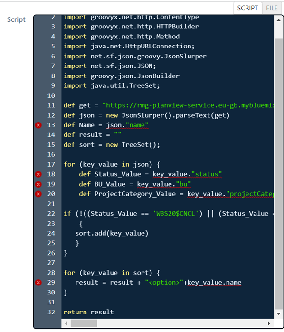284x332 pixels.
Task: Click the Script field label
Action: tap(16, 19)
